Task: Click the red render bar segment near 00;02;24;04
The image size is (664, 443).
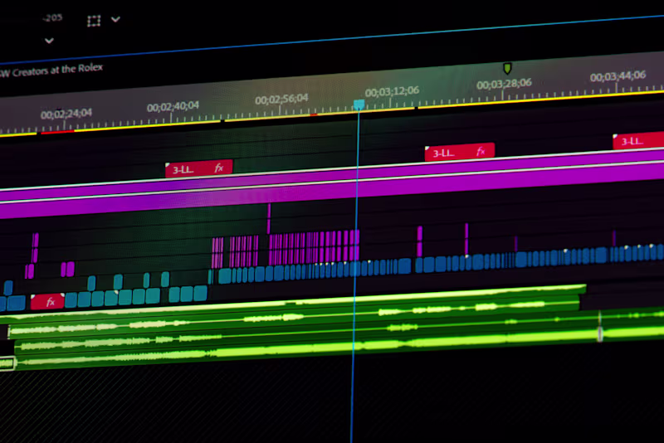Action: 56,132
